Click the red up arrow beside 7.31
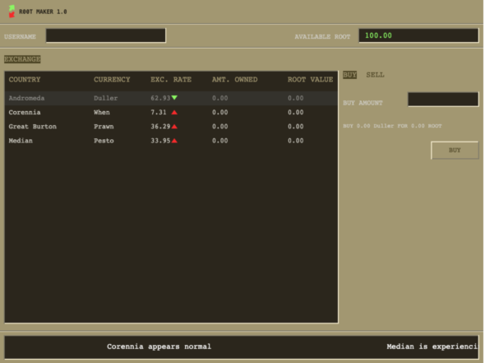This screenshot has height=363, width=485. coord(174,113)
